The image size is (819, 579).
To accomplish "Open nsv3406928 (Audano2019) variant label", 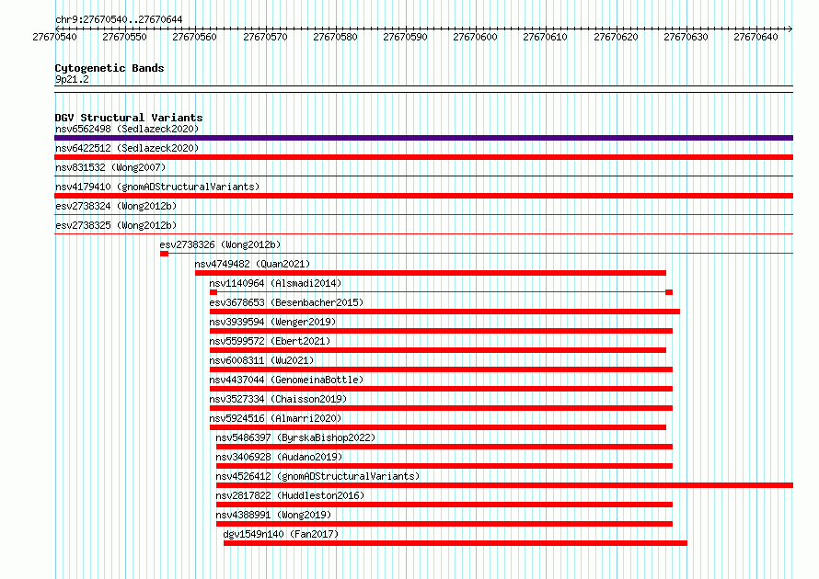I will 279,457.
